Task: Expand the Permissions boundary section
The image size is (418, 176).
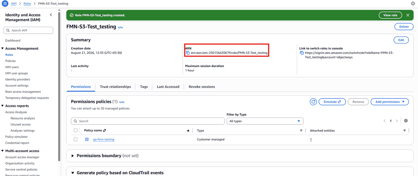Action: point(73,156)
